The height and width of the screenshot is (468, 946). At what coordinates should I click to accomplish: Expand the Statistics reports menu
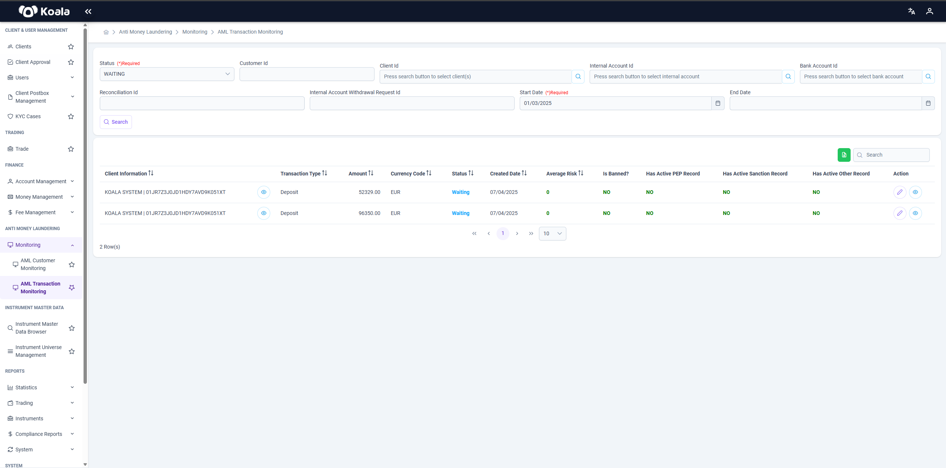(41, 387)
